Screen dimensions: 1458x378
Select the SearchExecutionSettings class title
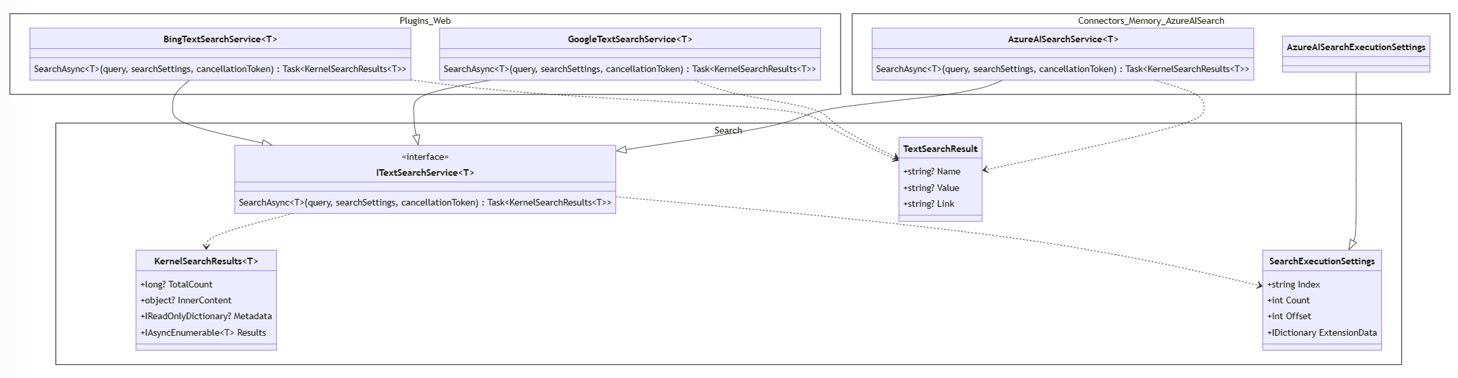coord(1322,261)
